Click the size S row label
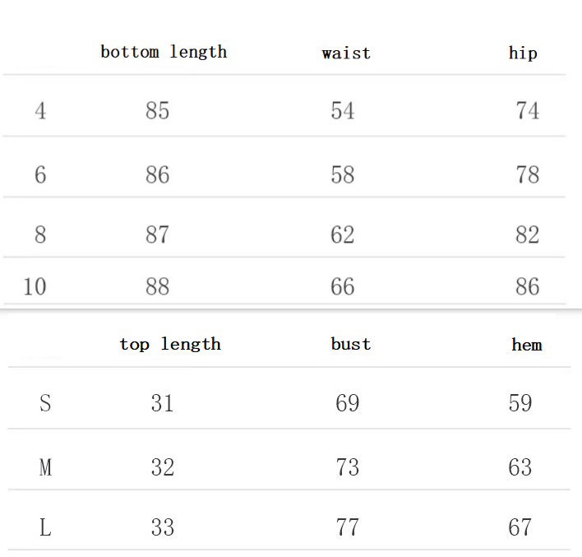Image resolution: width=582 pixels, height=557 pixels. pyautogui.click(x=45, y=403)
